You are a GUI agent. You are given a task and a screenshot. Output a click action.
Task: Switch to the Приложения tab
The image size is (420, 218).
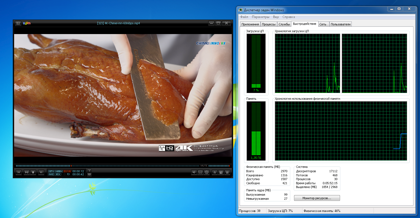(250, 24)
